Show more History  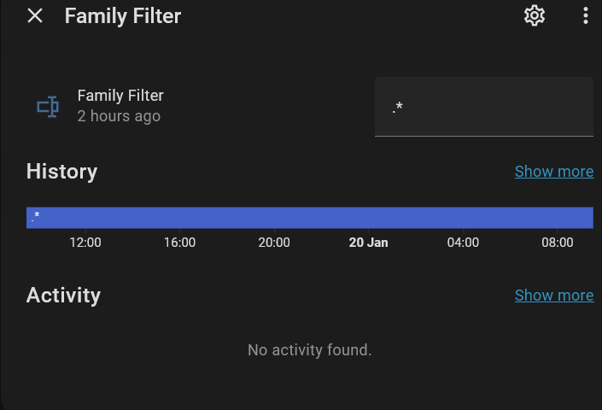point(553,172)
